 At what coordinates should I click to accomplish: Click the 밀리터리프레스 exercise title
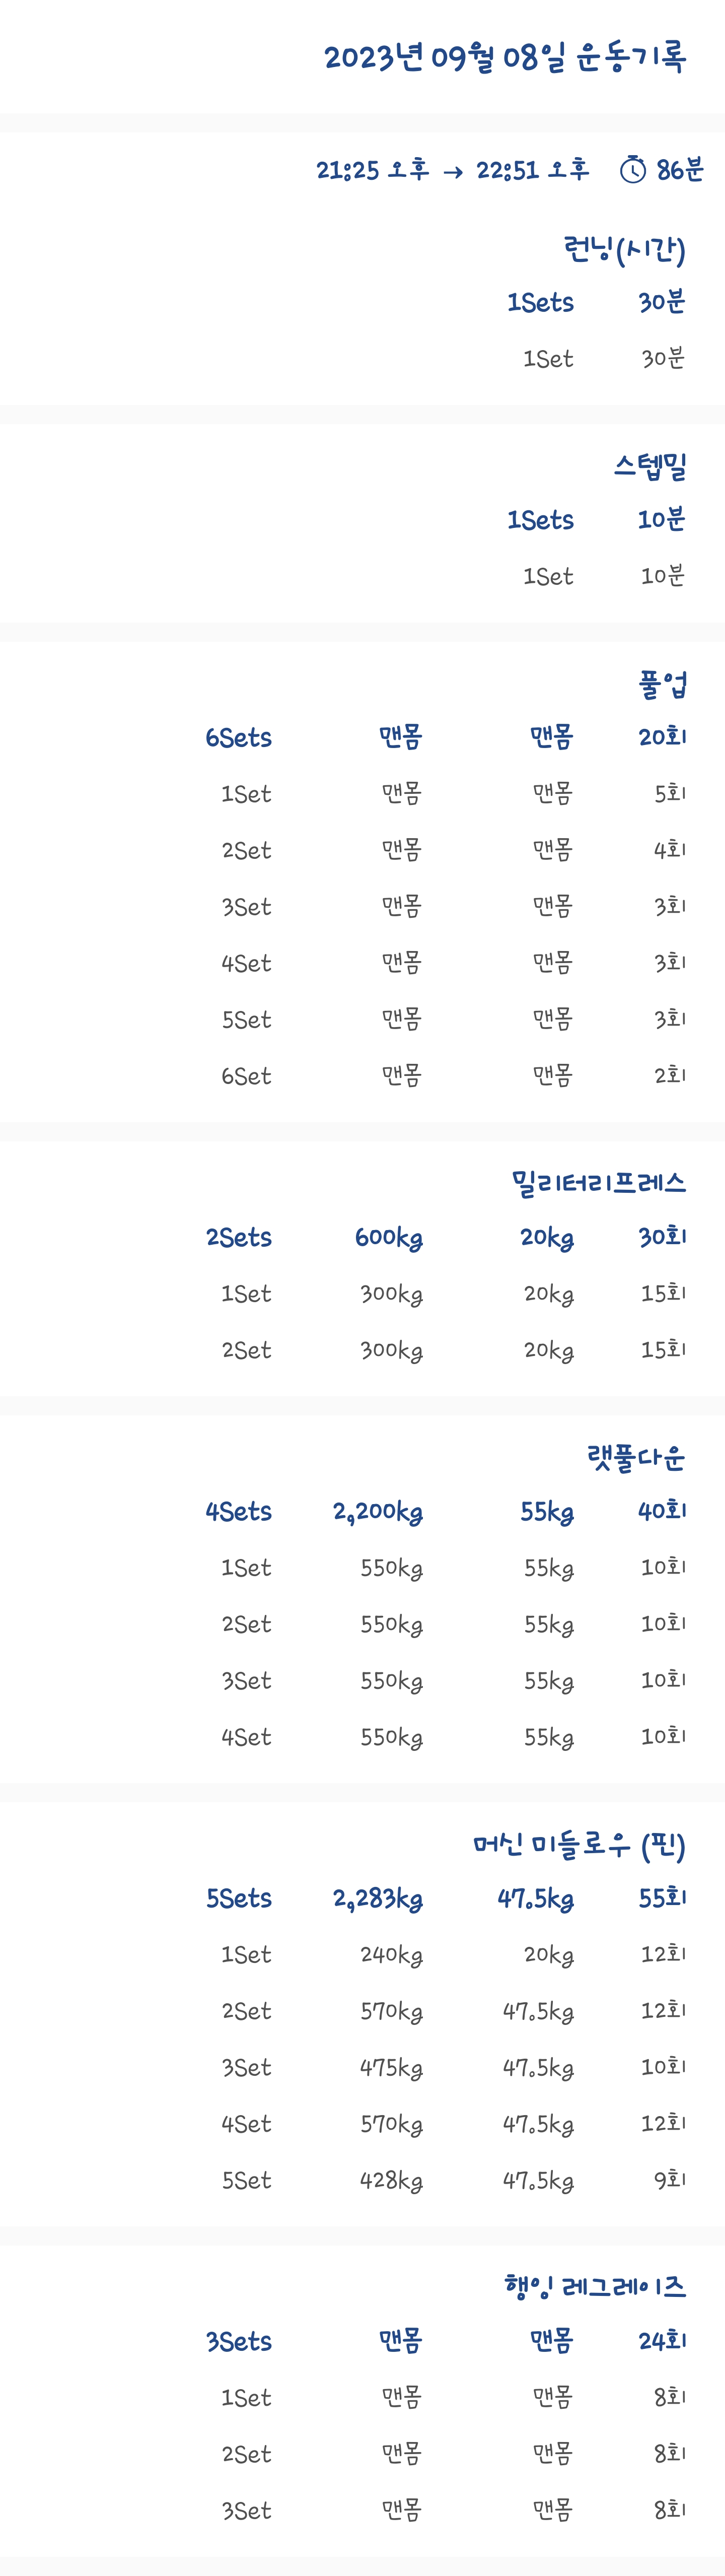click(x=599, y=1183)
